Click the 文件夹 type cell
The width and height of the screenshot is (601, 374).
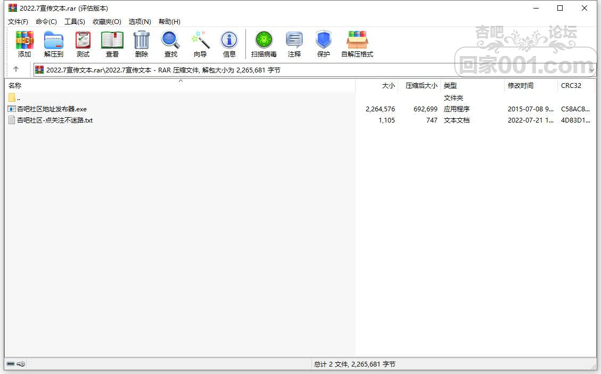click(454, 98)
